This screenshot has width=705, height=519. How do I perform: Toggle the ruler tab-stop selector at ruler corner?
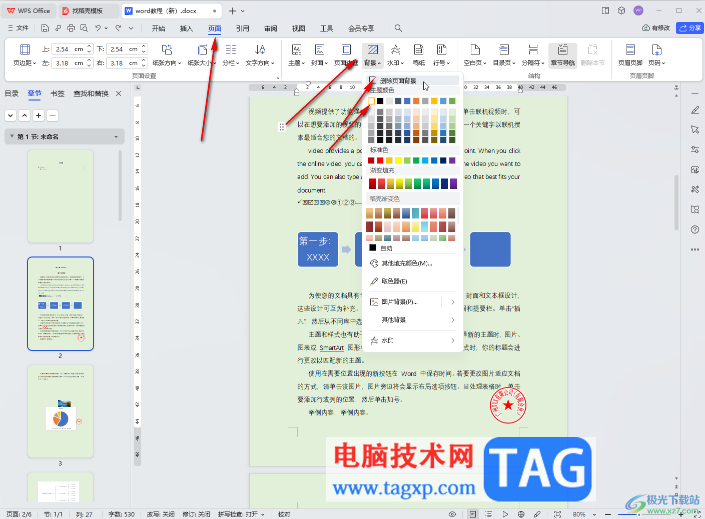click(x=138, y=87)
